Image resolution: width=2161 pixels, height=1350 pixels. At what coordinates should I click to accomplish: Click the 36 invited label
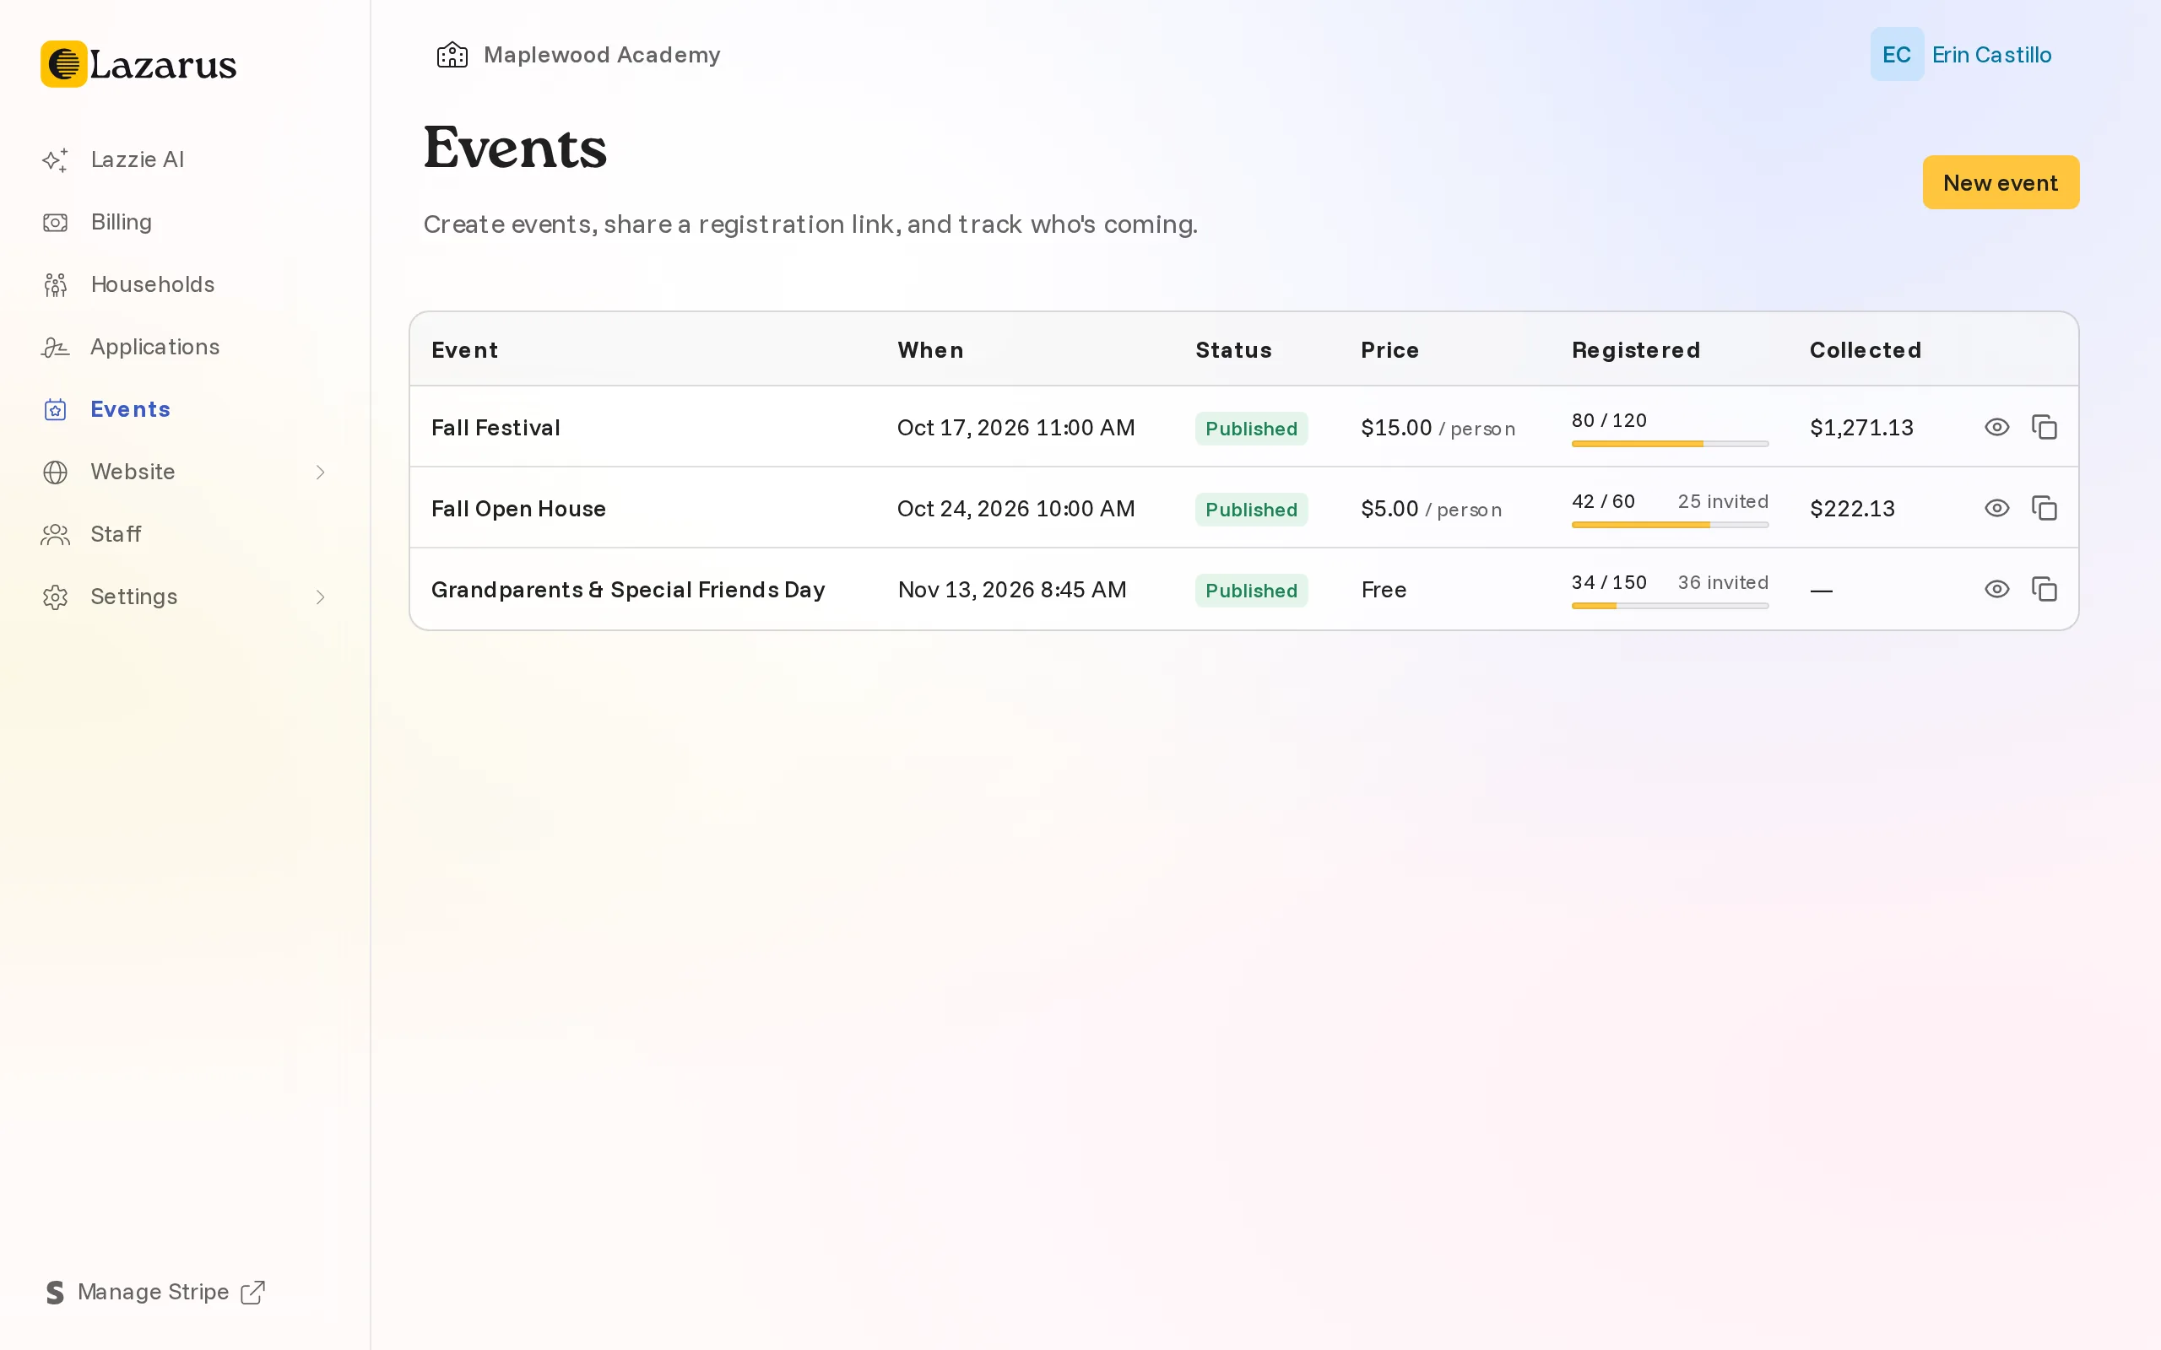[1723, 582]
